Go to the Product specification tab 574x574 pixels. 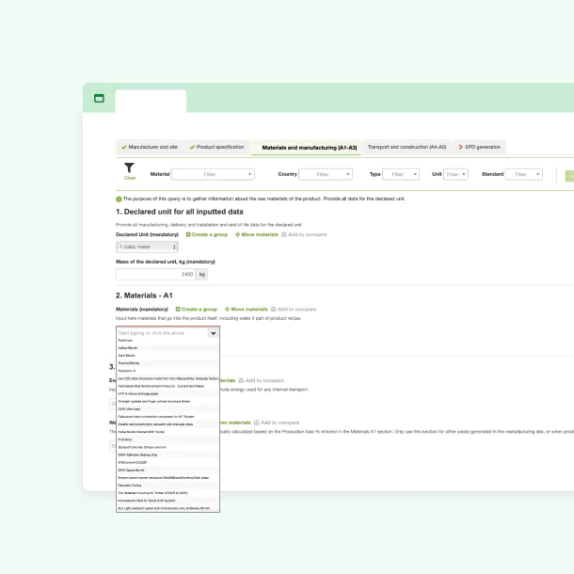click(x=218, y=147)
